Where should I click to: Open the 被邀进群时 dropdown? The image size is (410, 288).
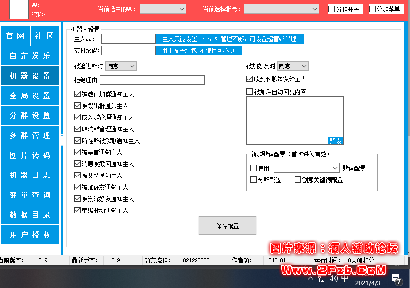(121, 66)
